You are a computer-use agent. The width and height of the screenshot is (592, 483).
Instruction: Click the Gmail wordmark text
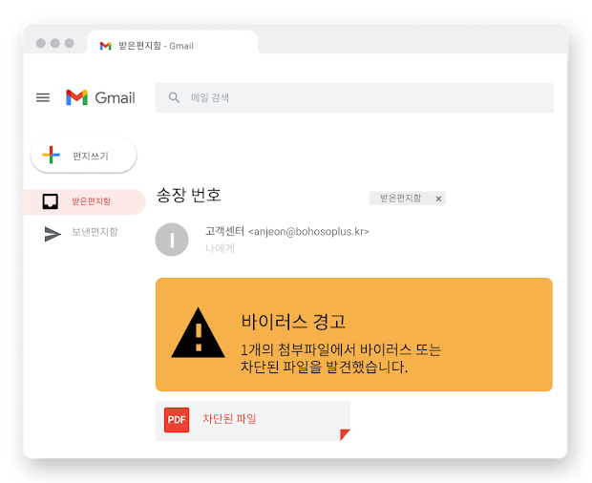(x=116, y=98)
